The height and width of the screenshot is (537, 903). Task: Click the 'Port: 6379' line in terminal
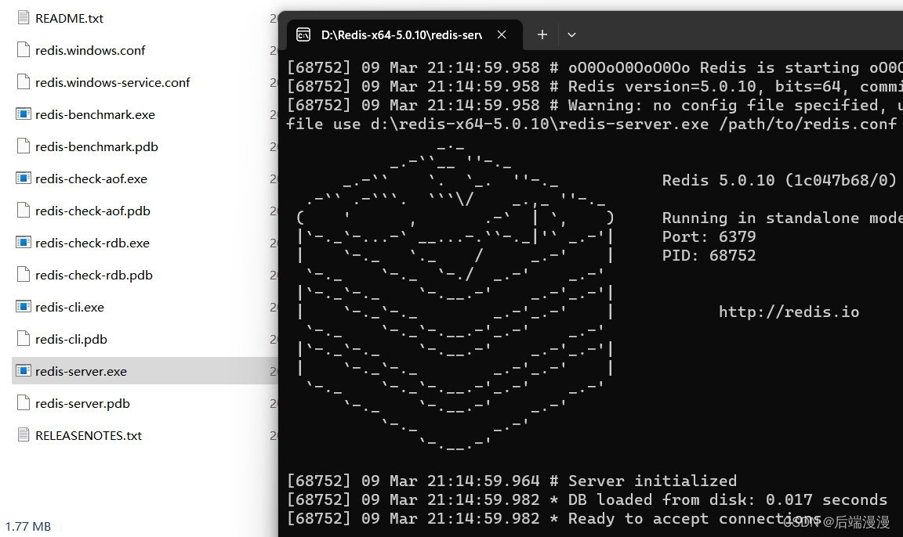[x=709, y=237]
